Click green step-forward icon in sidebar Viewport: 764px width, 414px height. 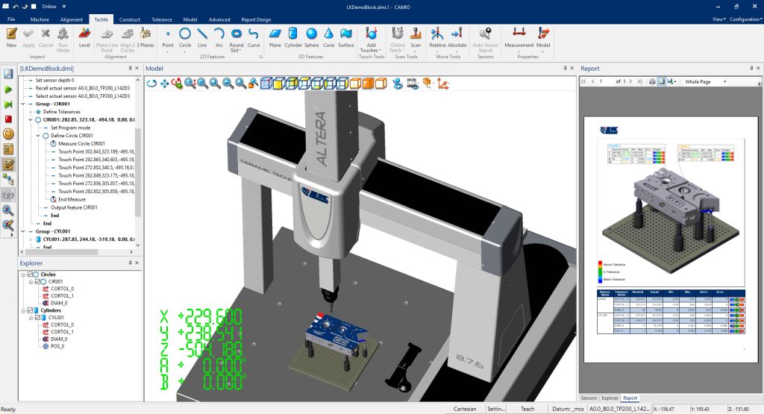click(x=8, y=104)
